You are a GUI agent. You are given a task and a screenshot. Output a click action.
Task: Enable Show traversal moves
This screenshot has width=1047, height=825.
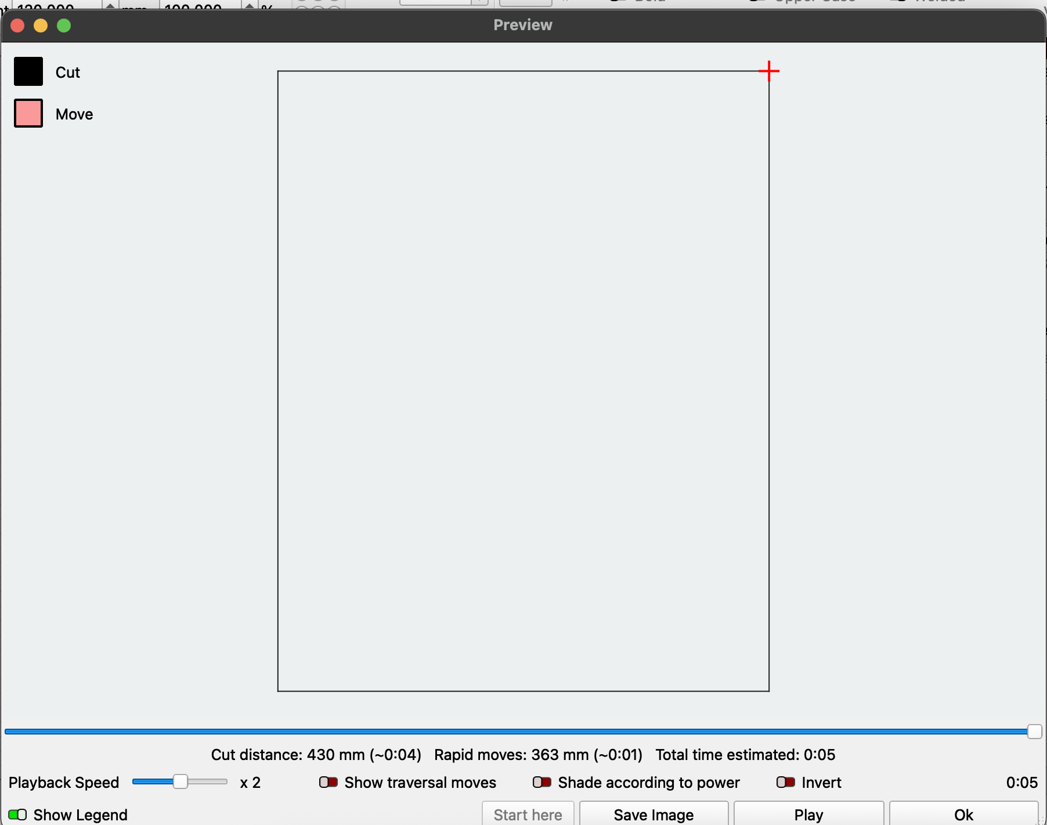(x=328, y=782)
